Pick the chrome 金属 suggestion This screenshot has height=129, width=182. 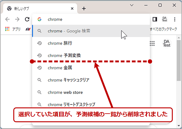point(91,68)
